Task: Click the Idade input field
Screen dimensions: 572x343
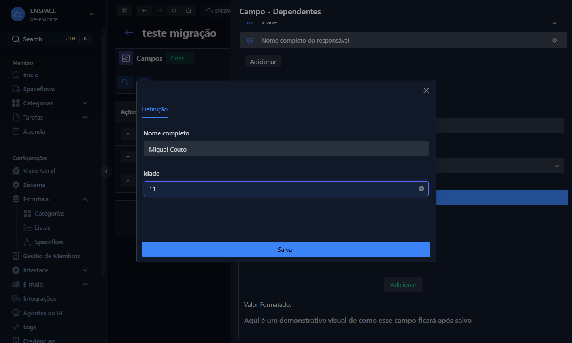Action: tap(286, 189)
